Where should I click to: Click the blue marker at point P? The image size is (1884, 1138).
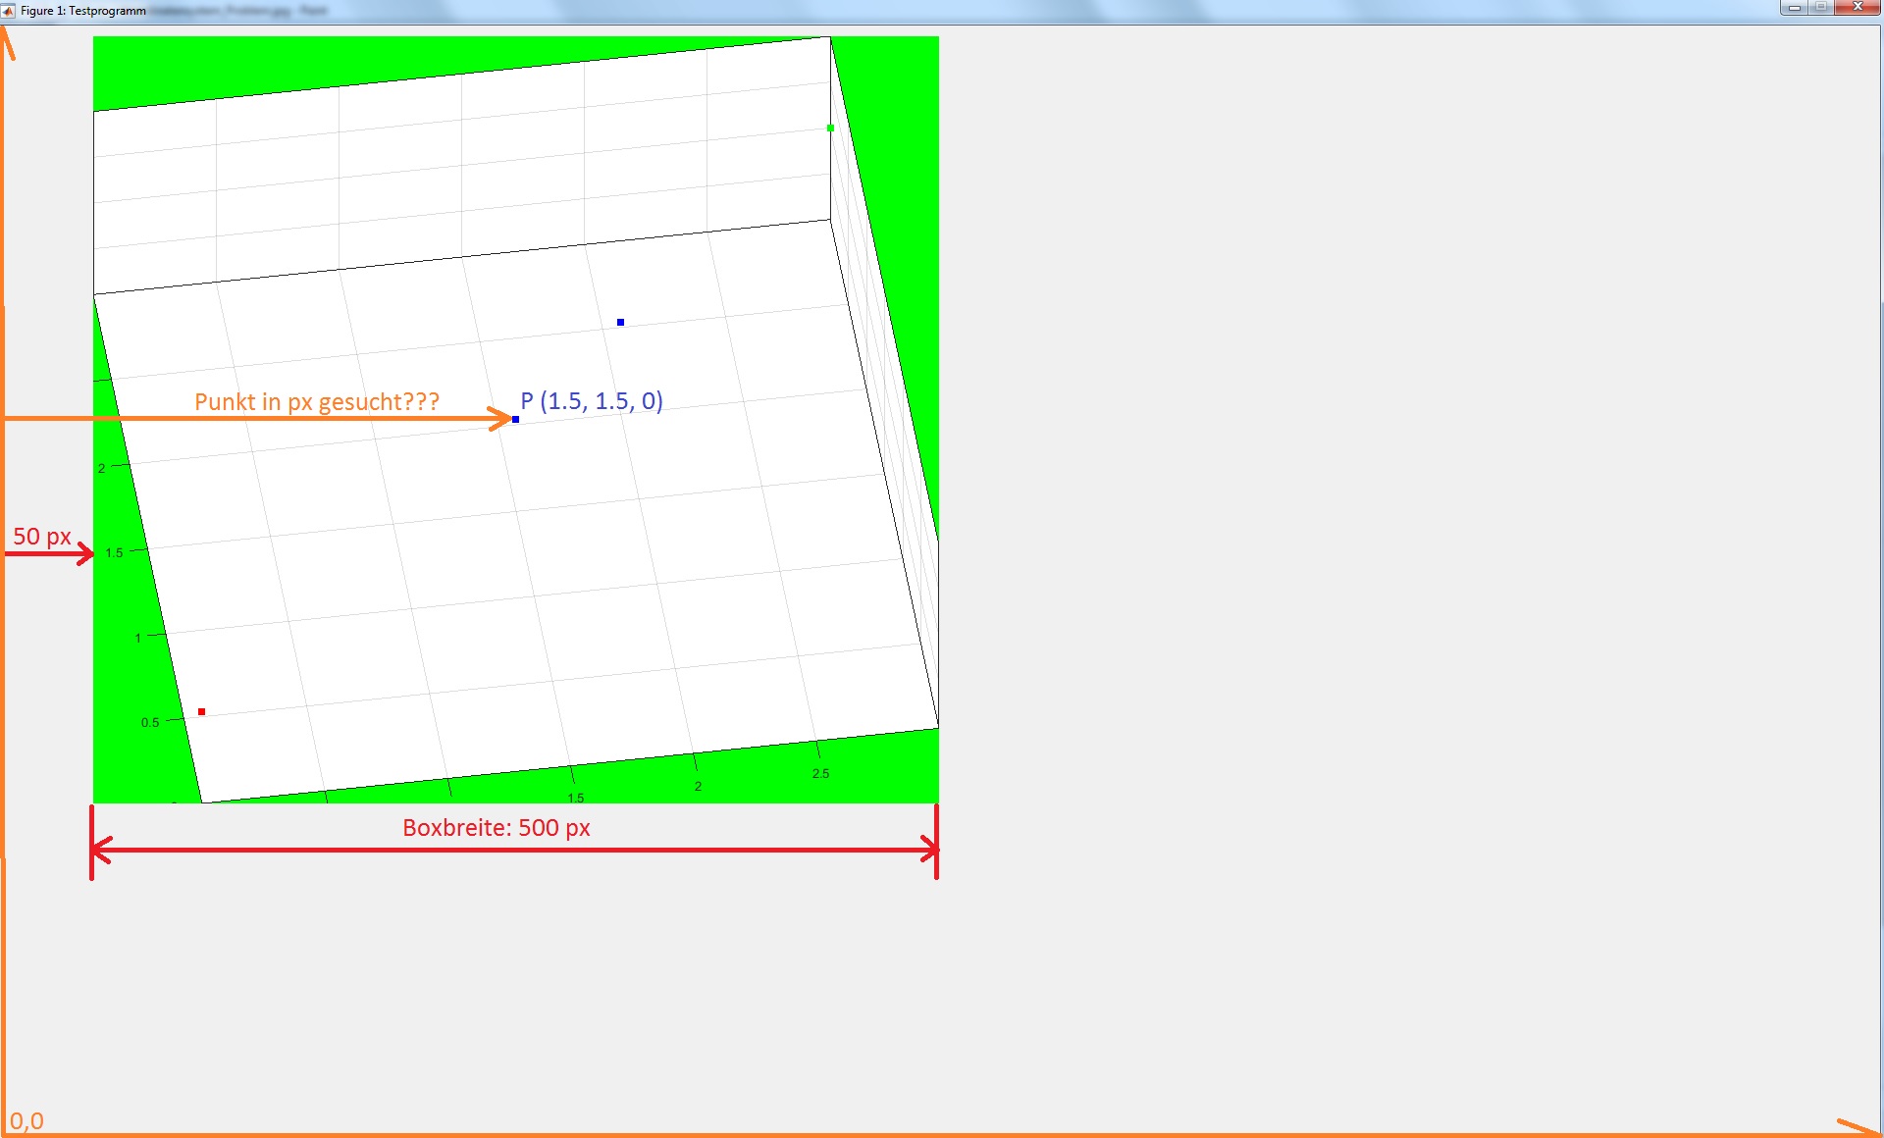click(515, 419)
